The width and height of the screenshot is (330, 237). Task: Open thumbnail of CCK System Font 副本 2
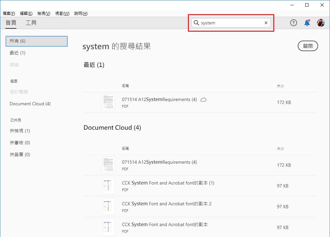108,207
